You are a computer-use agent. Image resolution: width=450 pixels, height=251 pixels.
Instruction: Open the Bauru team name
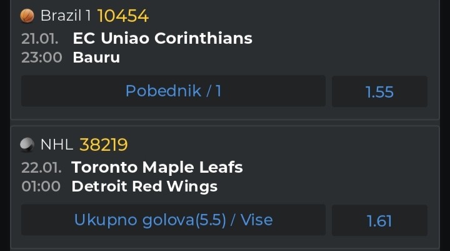tap(96, 58)
